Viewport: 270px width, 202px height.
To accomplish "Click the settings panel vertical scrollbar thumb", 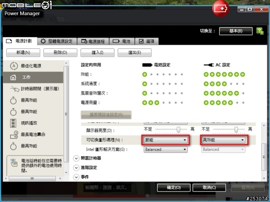I will (x=264, y=157).
